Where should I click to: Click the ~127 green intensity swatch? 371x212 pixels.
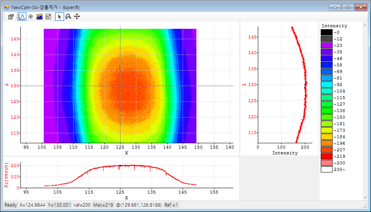(327, 104)
